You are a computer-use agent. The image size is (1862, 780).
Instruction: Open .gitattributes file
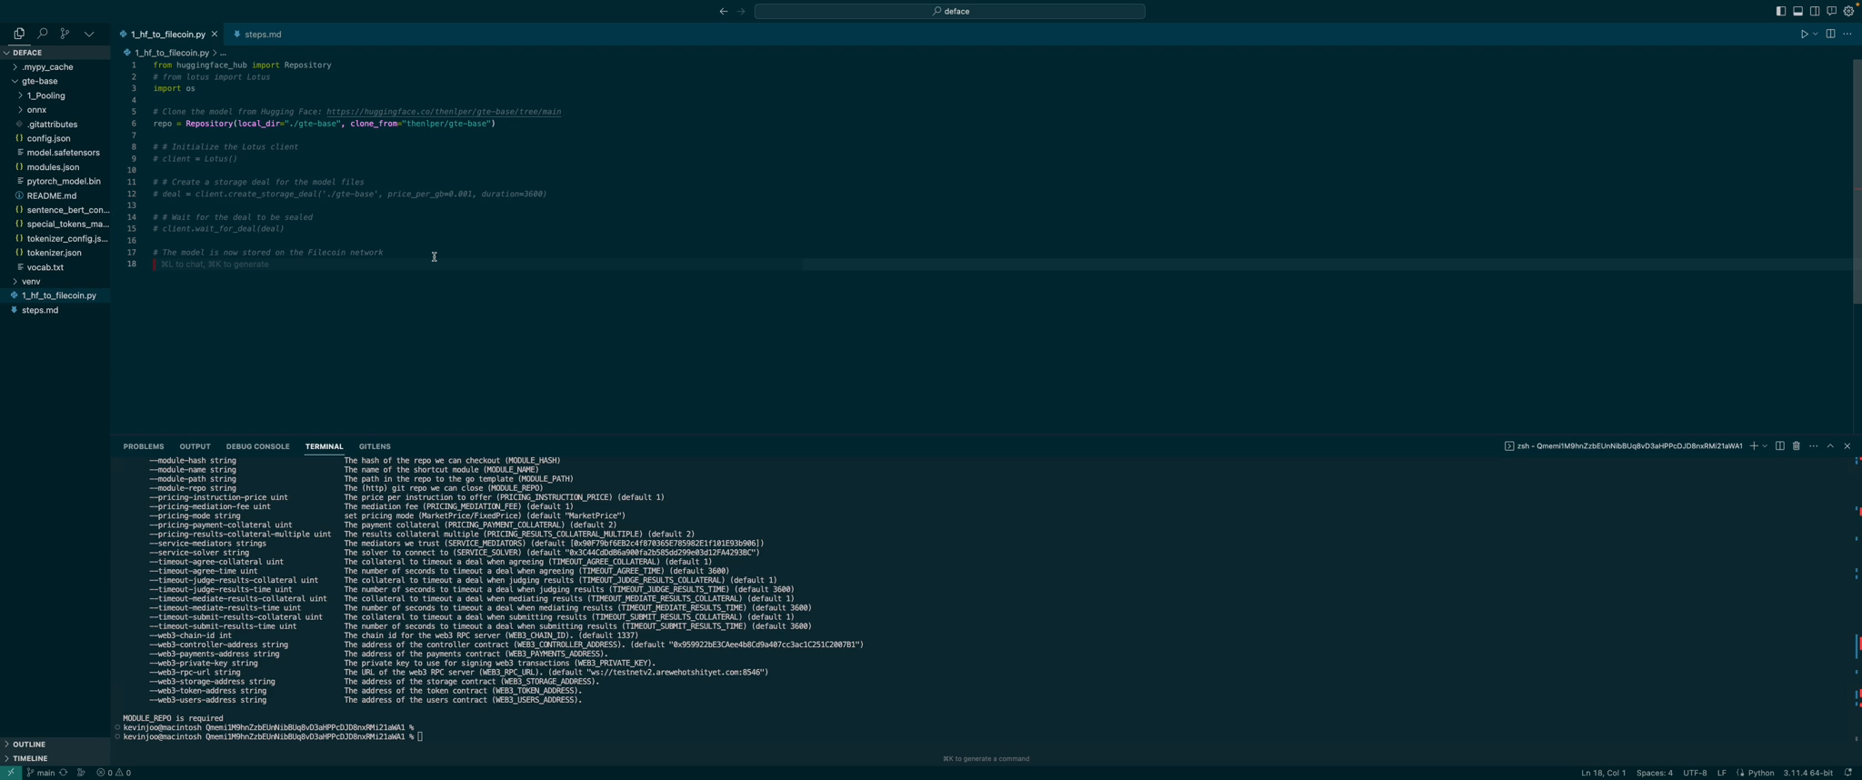[55, 125]
